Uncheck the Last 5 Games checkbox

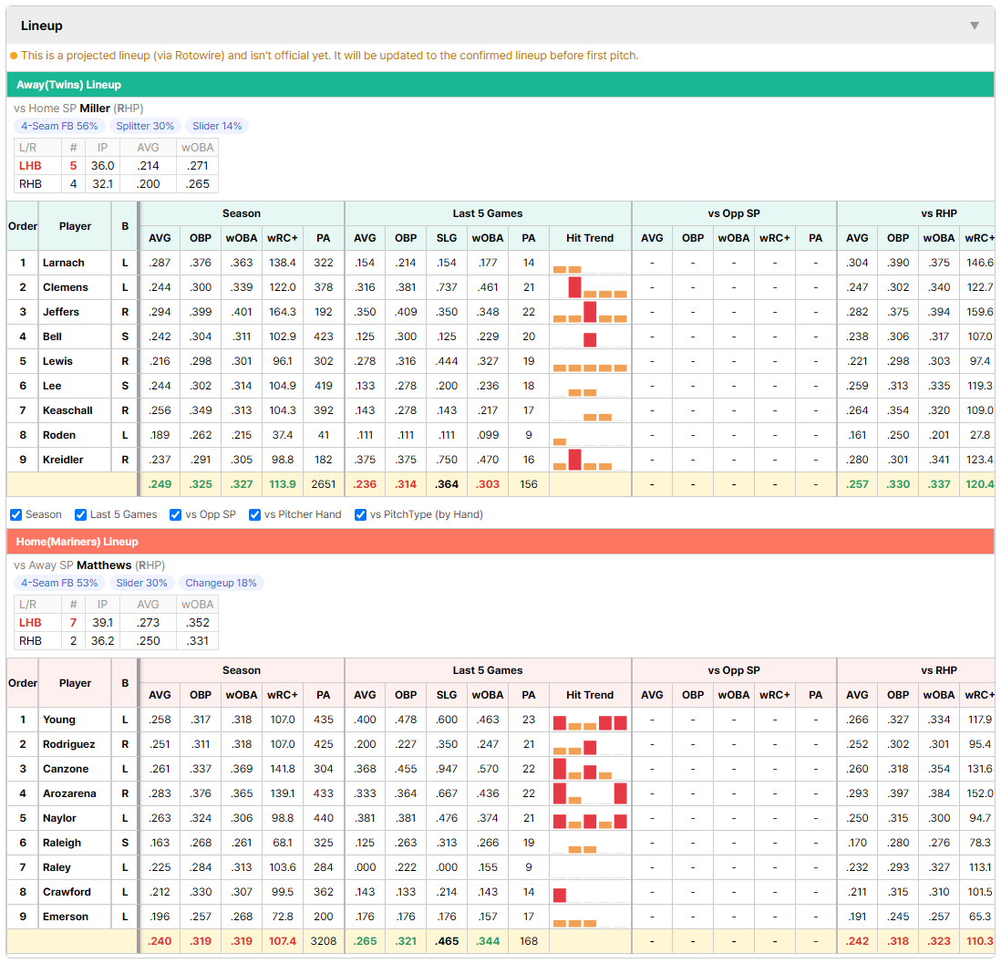point(80,515)
